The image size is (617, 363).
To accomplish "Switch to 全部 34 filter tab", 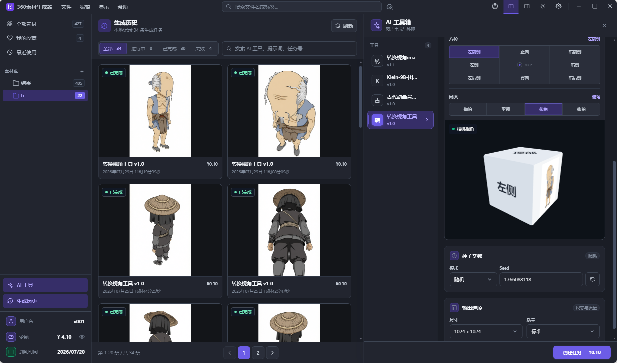I will pyautogui.click(x=113, y=49).
